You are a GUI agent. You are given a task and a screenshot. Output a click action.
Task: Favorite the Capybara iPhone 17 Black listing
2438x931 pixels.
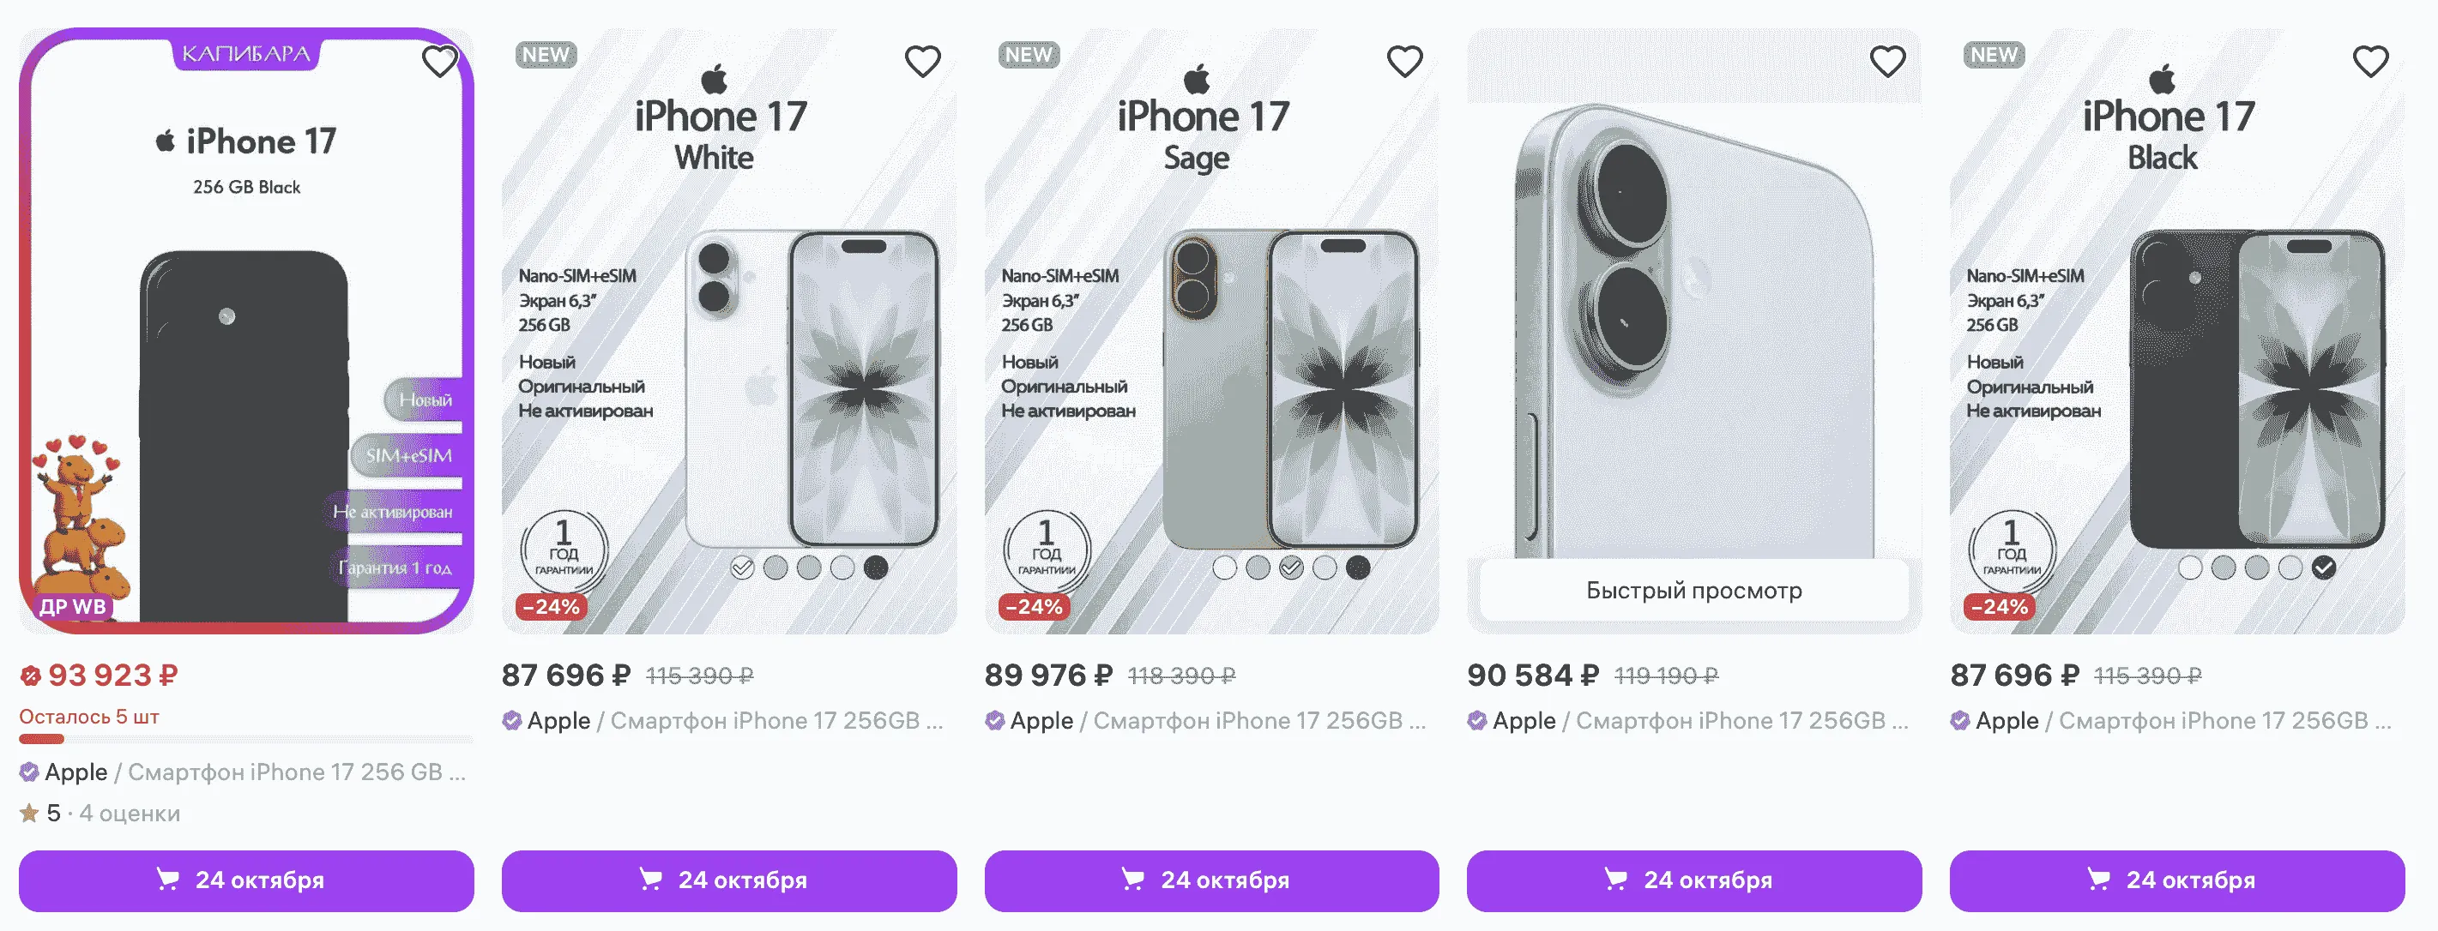(440, 62)
